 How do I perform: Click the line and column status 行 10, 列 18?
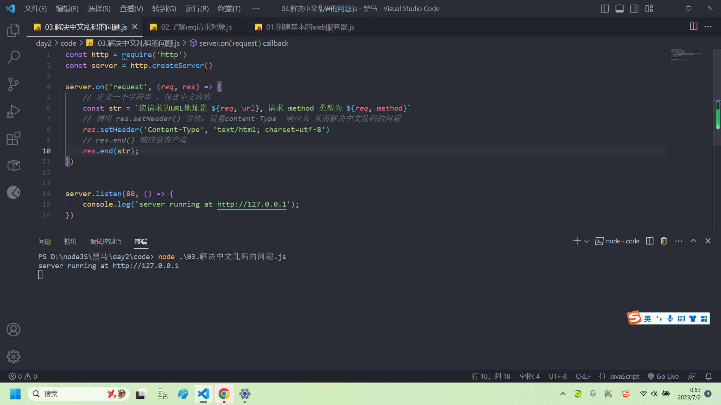tap(491, 376)
